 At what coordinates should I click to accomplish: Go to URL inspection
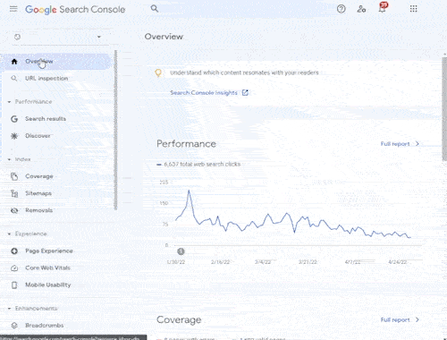(46, 79)
